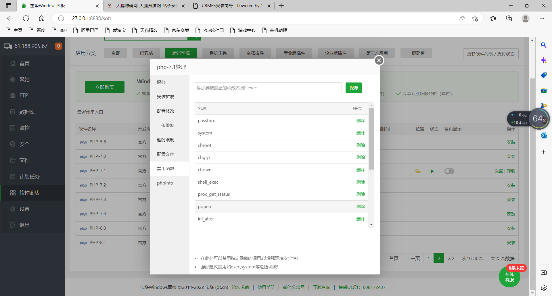Switch to the phpinfo tab
This screenshot has height=296, width=552.
click(165, 183)
